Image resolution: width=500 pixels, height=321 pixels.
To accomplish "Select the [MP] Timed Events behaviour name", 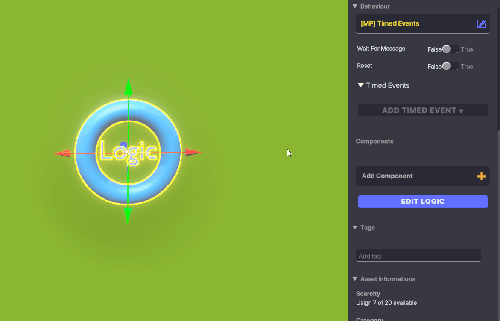I will [390, 24].
